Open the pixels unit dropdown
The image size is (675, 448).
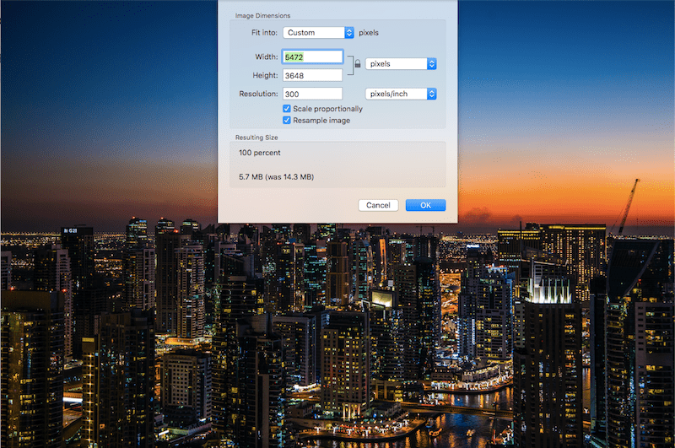pyautogui.click(x=401, y=63)
